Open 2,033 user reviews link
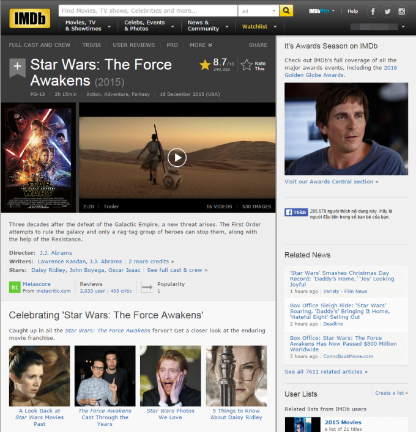 tap(92, 291)
